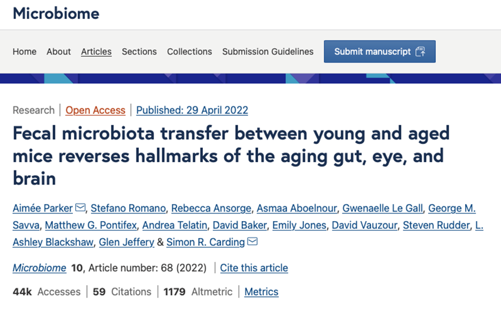Image resolution: width=501 pixels, height=311 pixels.
Task: Open the Articles navigation link
Action: pyautogui.click(x=96, y=52)
